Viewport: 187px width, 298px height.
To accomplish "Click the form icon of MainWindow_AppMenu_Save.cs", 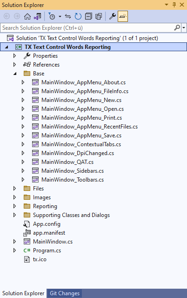I will [x=35, y=135].
